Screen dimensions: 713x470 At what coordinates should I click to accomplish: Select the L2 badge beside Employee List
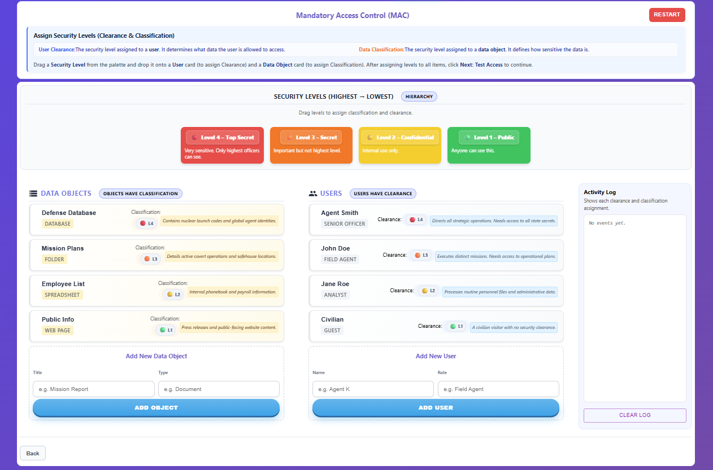[x=173, y=294]
